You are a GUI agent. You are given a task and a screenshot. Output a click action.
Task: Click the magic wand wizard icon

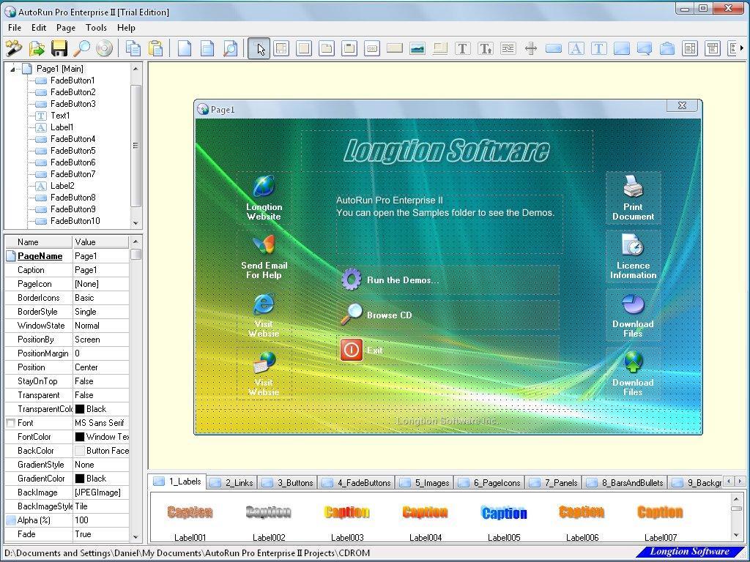point(14,48)
